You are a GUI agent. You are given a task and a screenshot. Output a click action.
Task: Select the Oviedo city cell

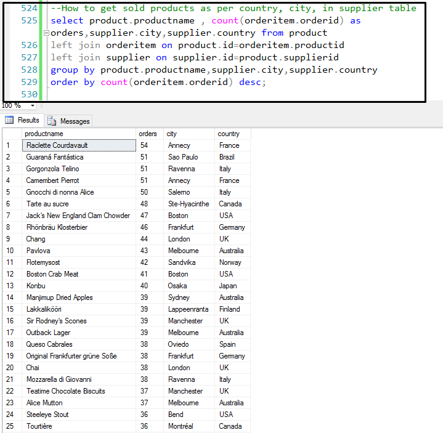point(189,344)
